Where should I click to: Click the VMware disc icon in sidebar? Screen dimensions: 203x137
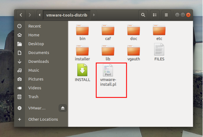[19, 108]
